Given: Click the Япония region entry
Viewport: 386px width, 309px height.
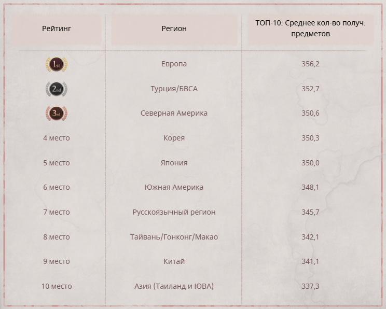Looking at the screenshot, I should [x=174, y=163].
